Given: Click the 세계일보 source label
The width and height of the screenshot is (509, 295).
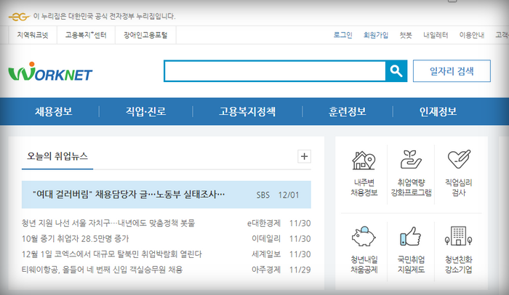Looking at the screenshot, I should (266, 254).
